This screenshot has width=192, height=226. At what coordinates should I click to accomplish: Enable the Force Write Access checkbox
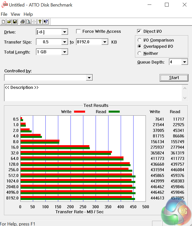[x=78, y=32]
